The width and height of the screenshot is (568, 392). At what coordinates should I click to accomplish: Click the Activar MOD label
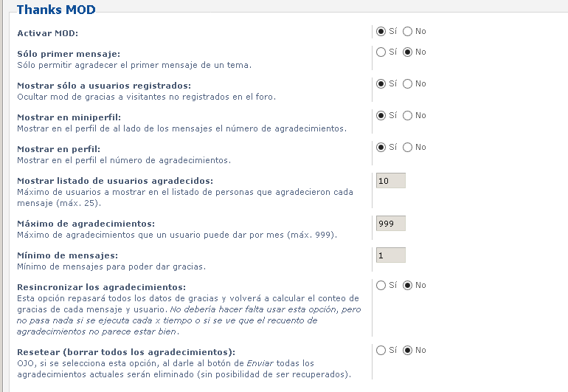tap(47, 33)
